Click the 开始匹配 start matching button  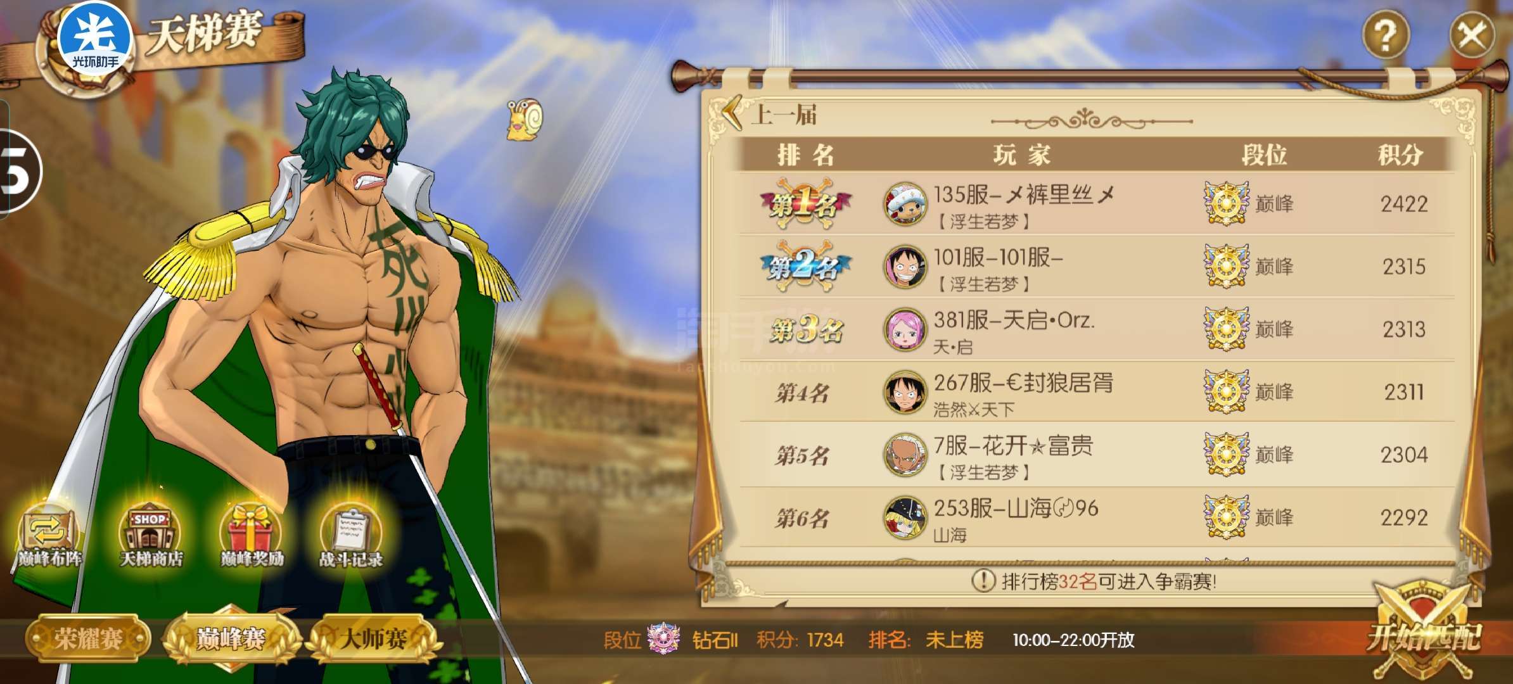point(1423,635)
